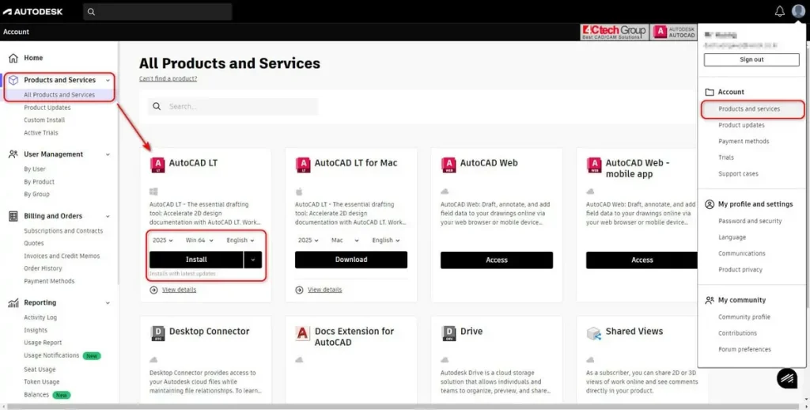Collapse the User Management section chevron

(x=108, y=154)
